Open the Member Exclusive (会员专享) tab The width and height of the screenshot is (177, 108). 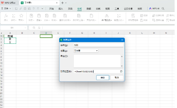128,9
